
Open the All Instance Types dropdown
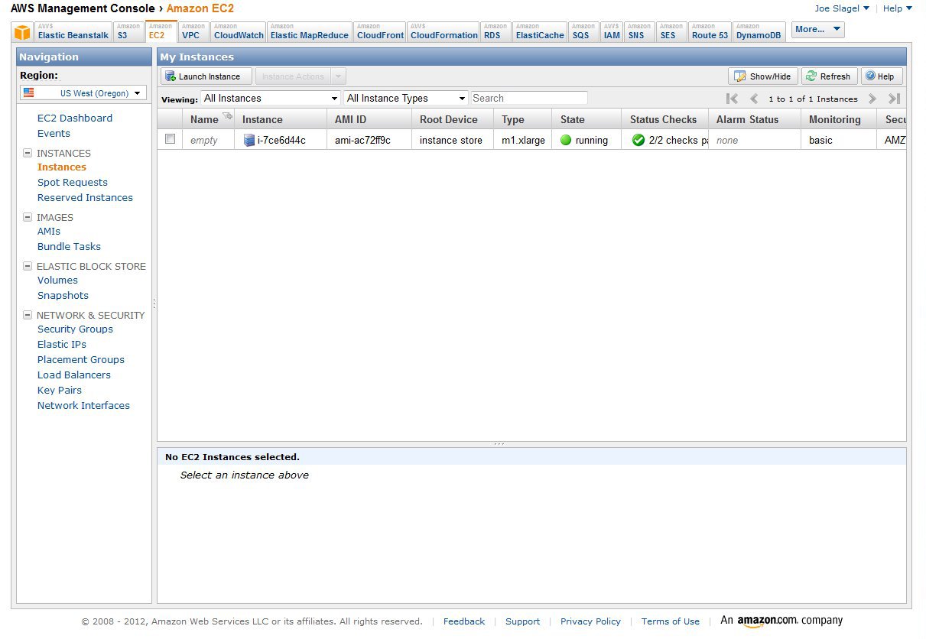406,98
